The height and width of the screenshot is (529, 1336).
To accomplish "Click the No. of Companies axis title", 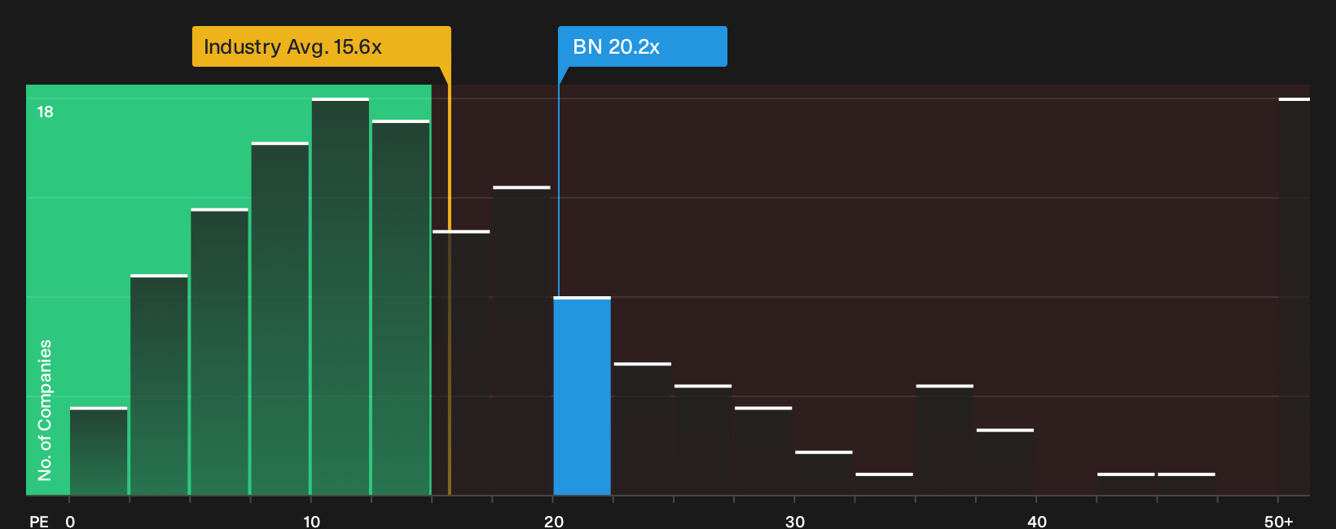I will point(45,410).
